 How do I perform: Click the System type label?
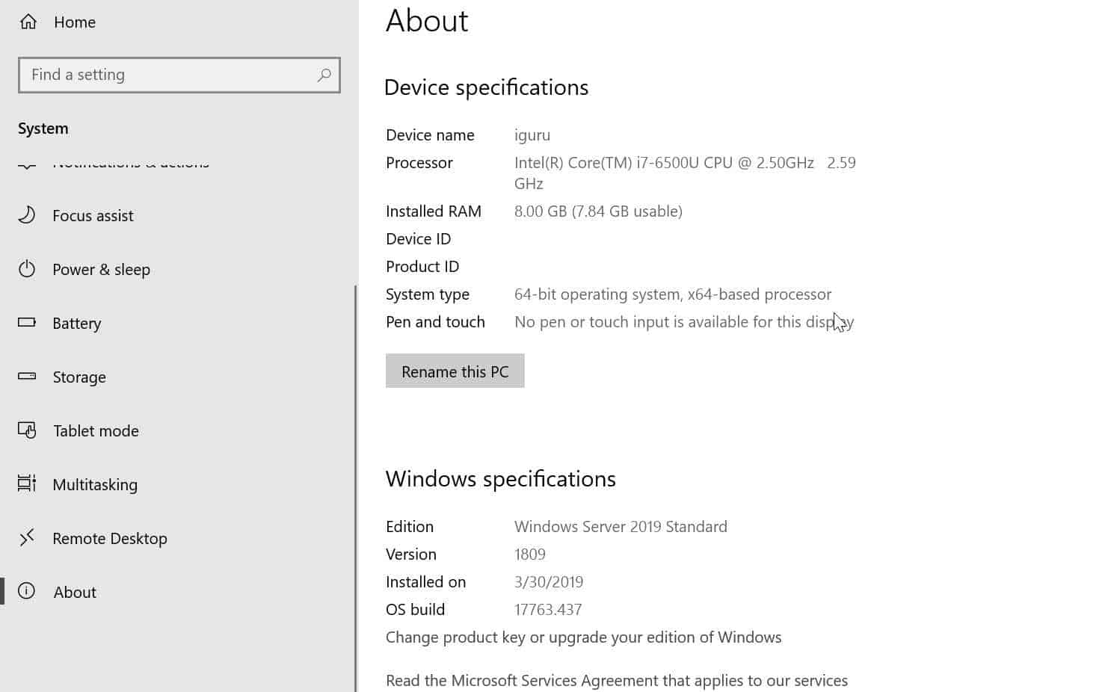[x=428, y=294]
